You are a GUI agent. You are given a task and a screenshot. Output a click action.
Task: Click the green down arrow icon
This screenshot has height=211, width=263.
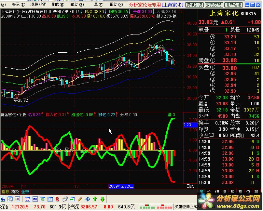(103, 199)
